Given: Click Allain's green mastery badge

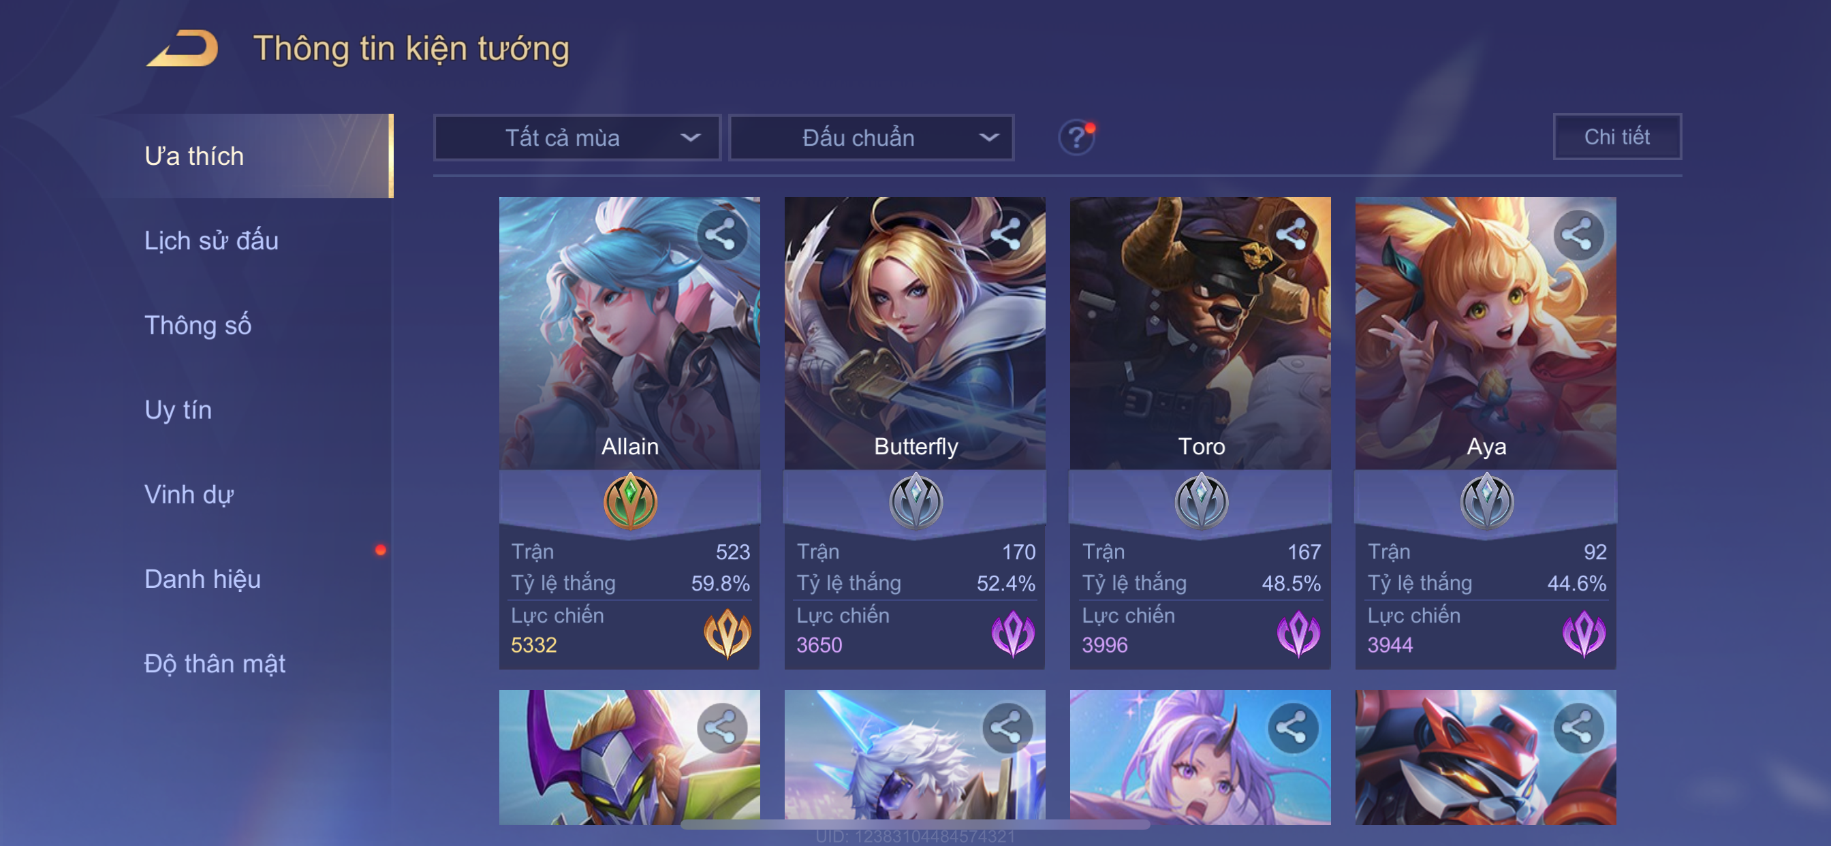Looking at the screenshot, I should [x=630, y=501].
